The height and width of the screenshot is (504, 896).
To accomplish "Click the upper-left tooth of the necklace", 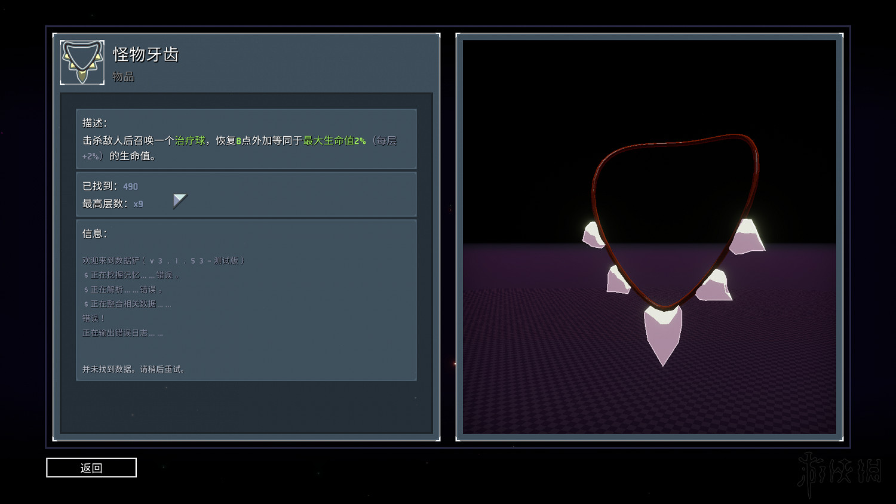I will (x=593, y=235).
